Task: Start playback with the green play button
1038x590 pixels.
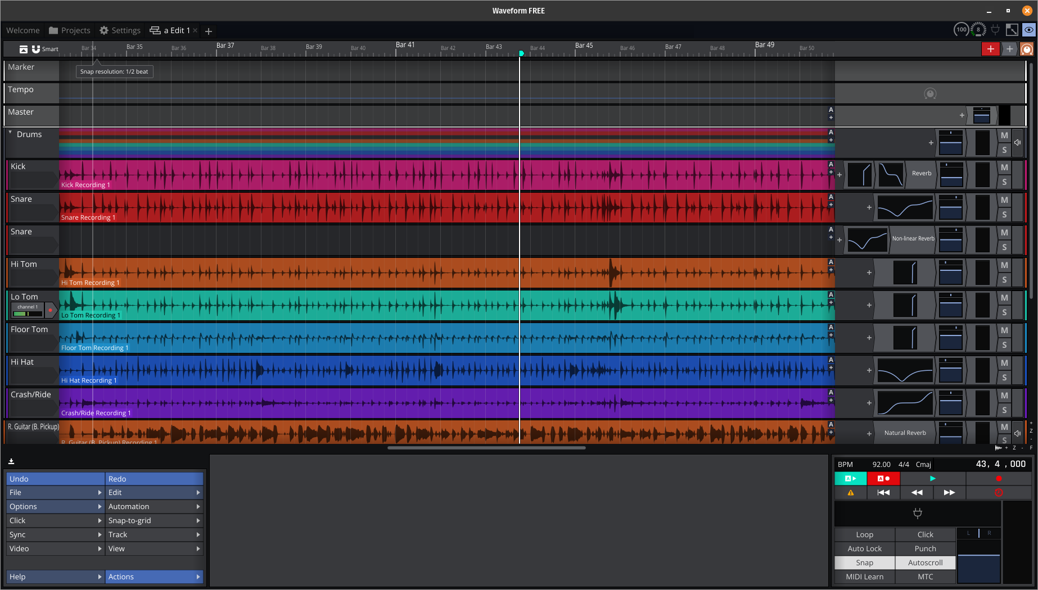Action: (x=933, y=478)
